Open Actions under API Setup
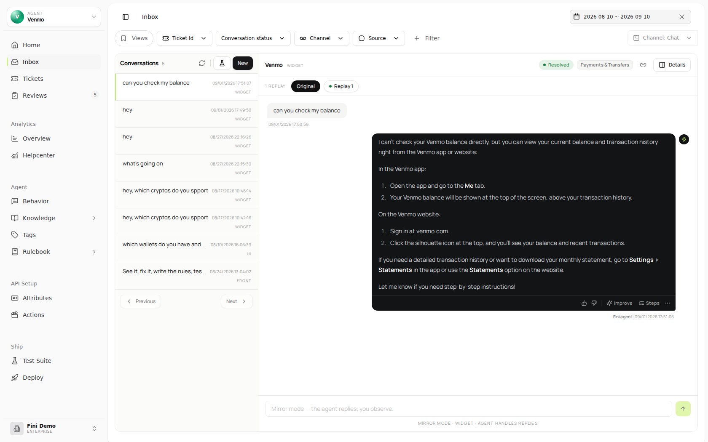The height and width of the screenshot is (442, 708). click(x=54, y=315)
